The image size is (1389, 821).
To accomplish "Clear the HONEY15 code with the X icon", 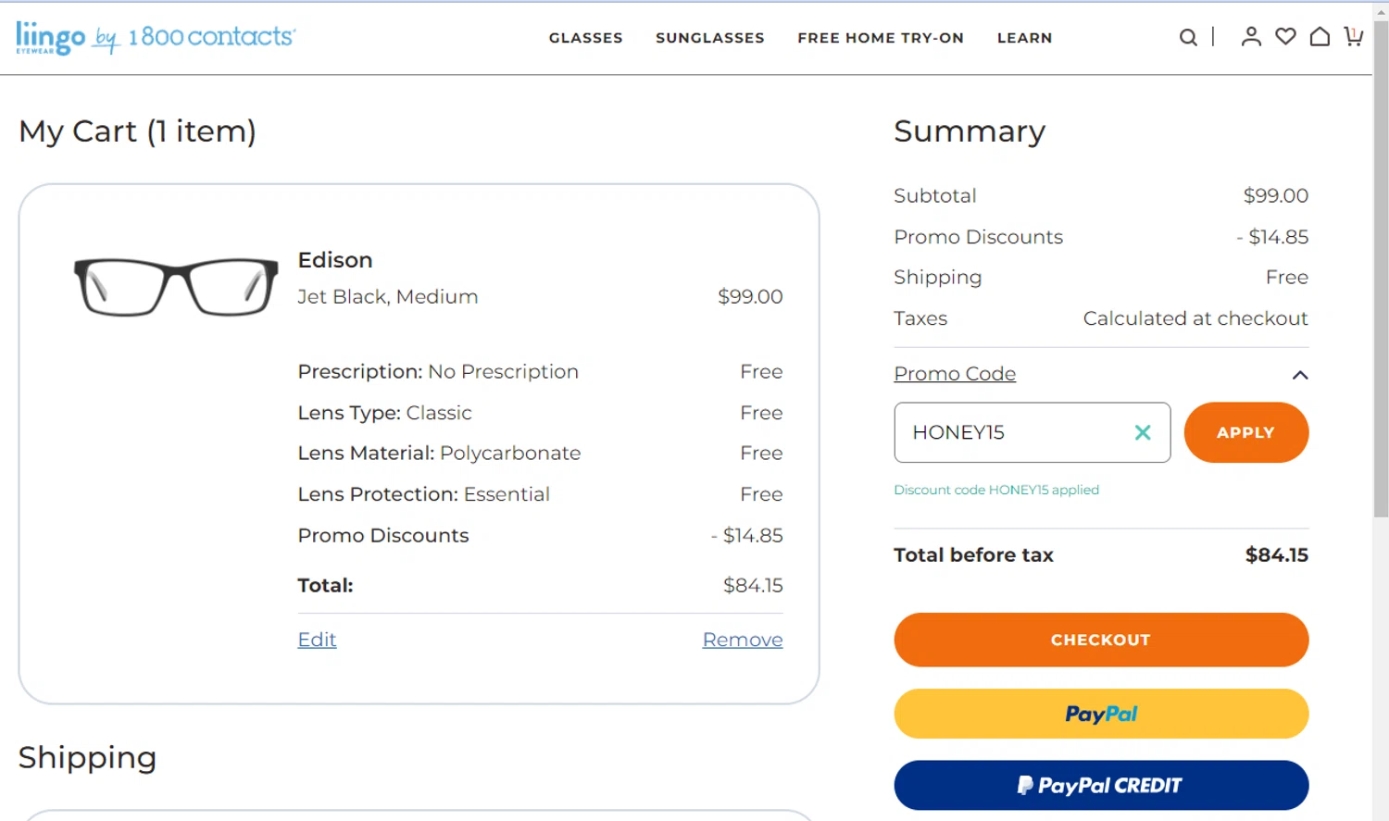I will 1143,432.
